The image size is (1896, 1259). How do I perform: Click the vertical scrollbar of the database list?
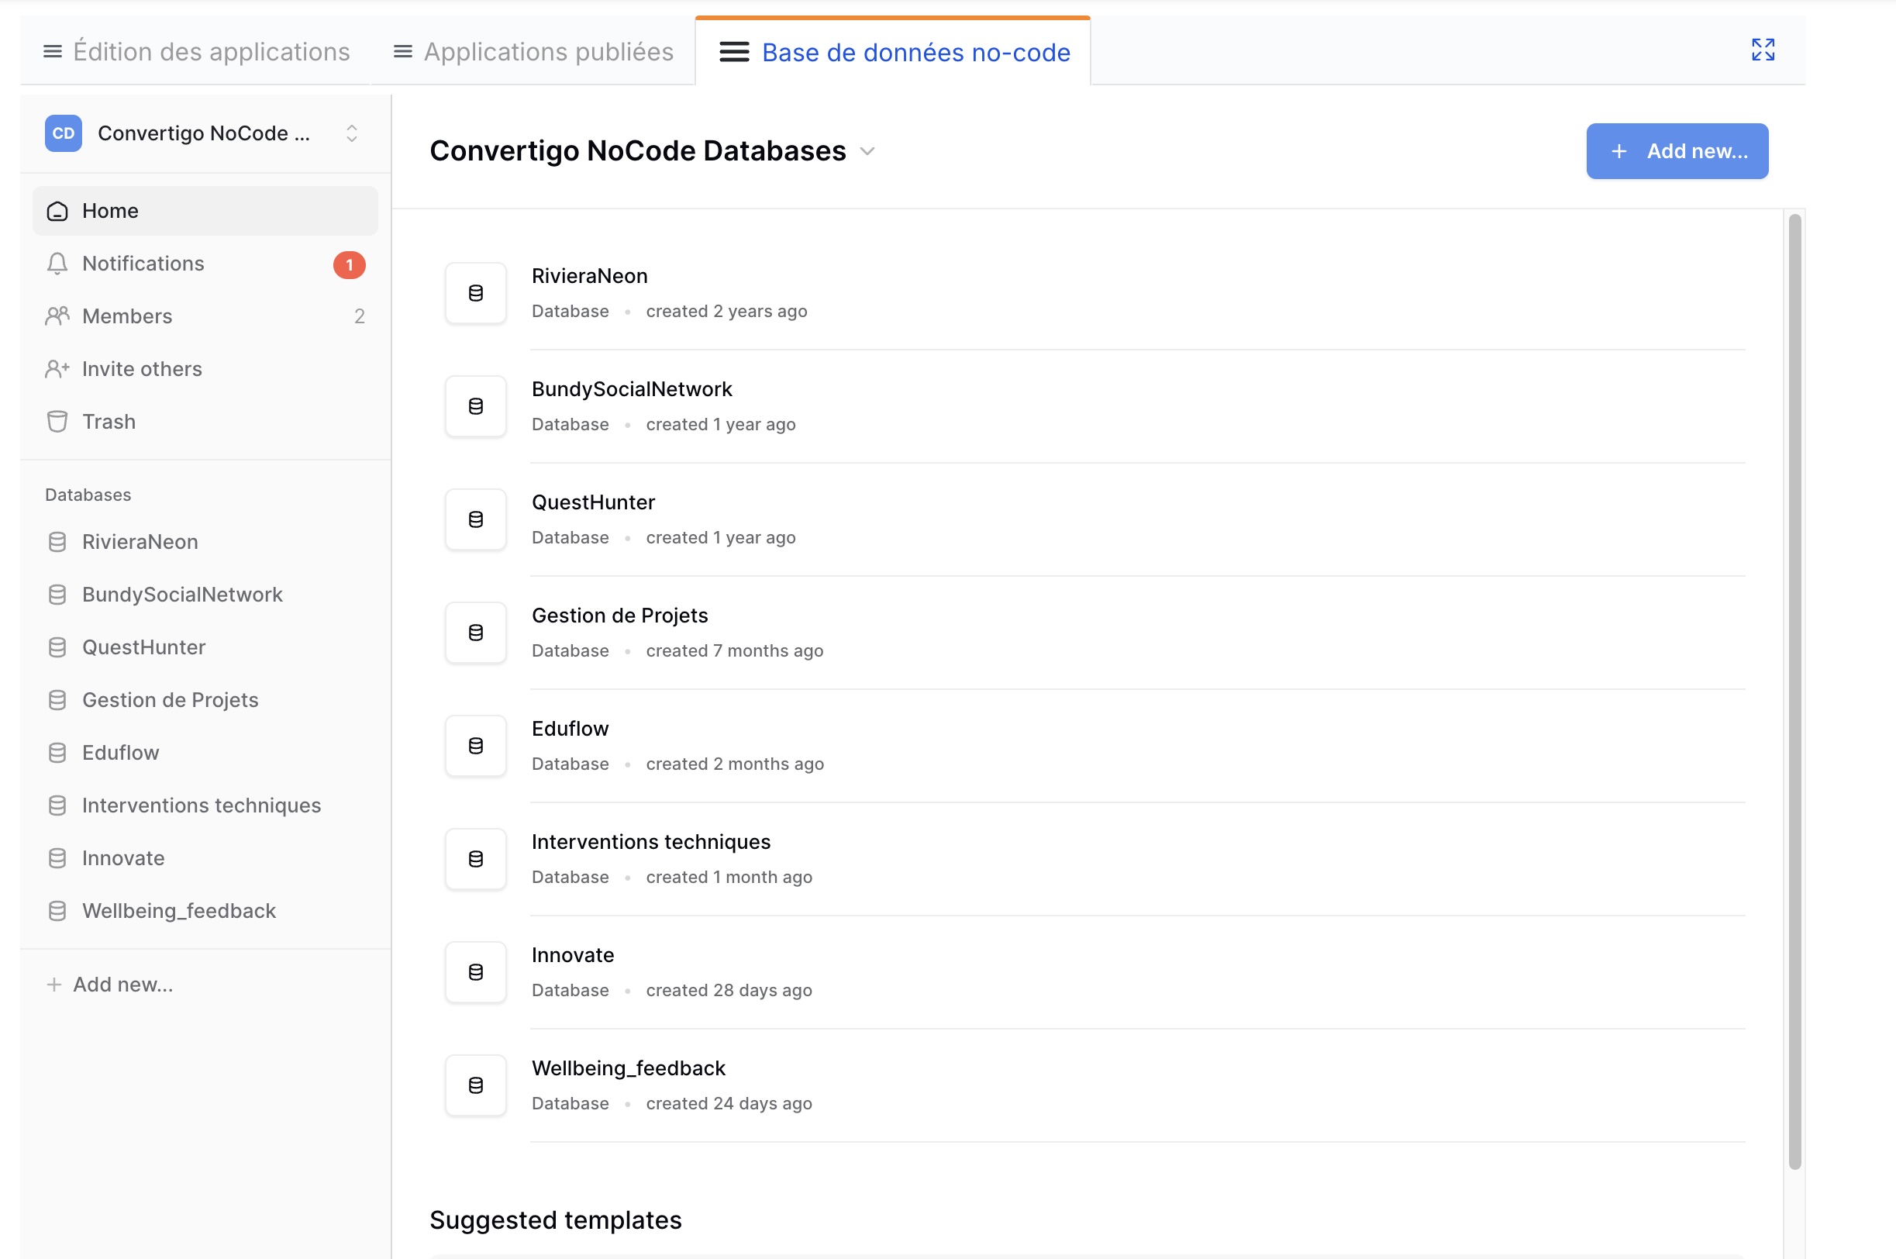click(x=1795, y=692)
